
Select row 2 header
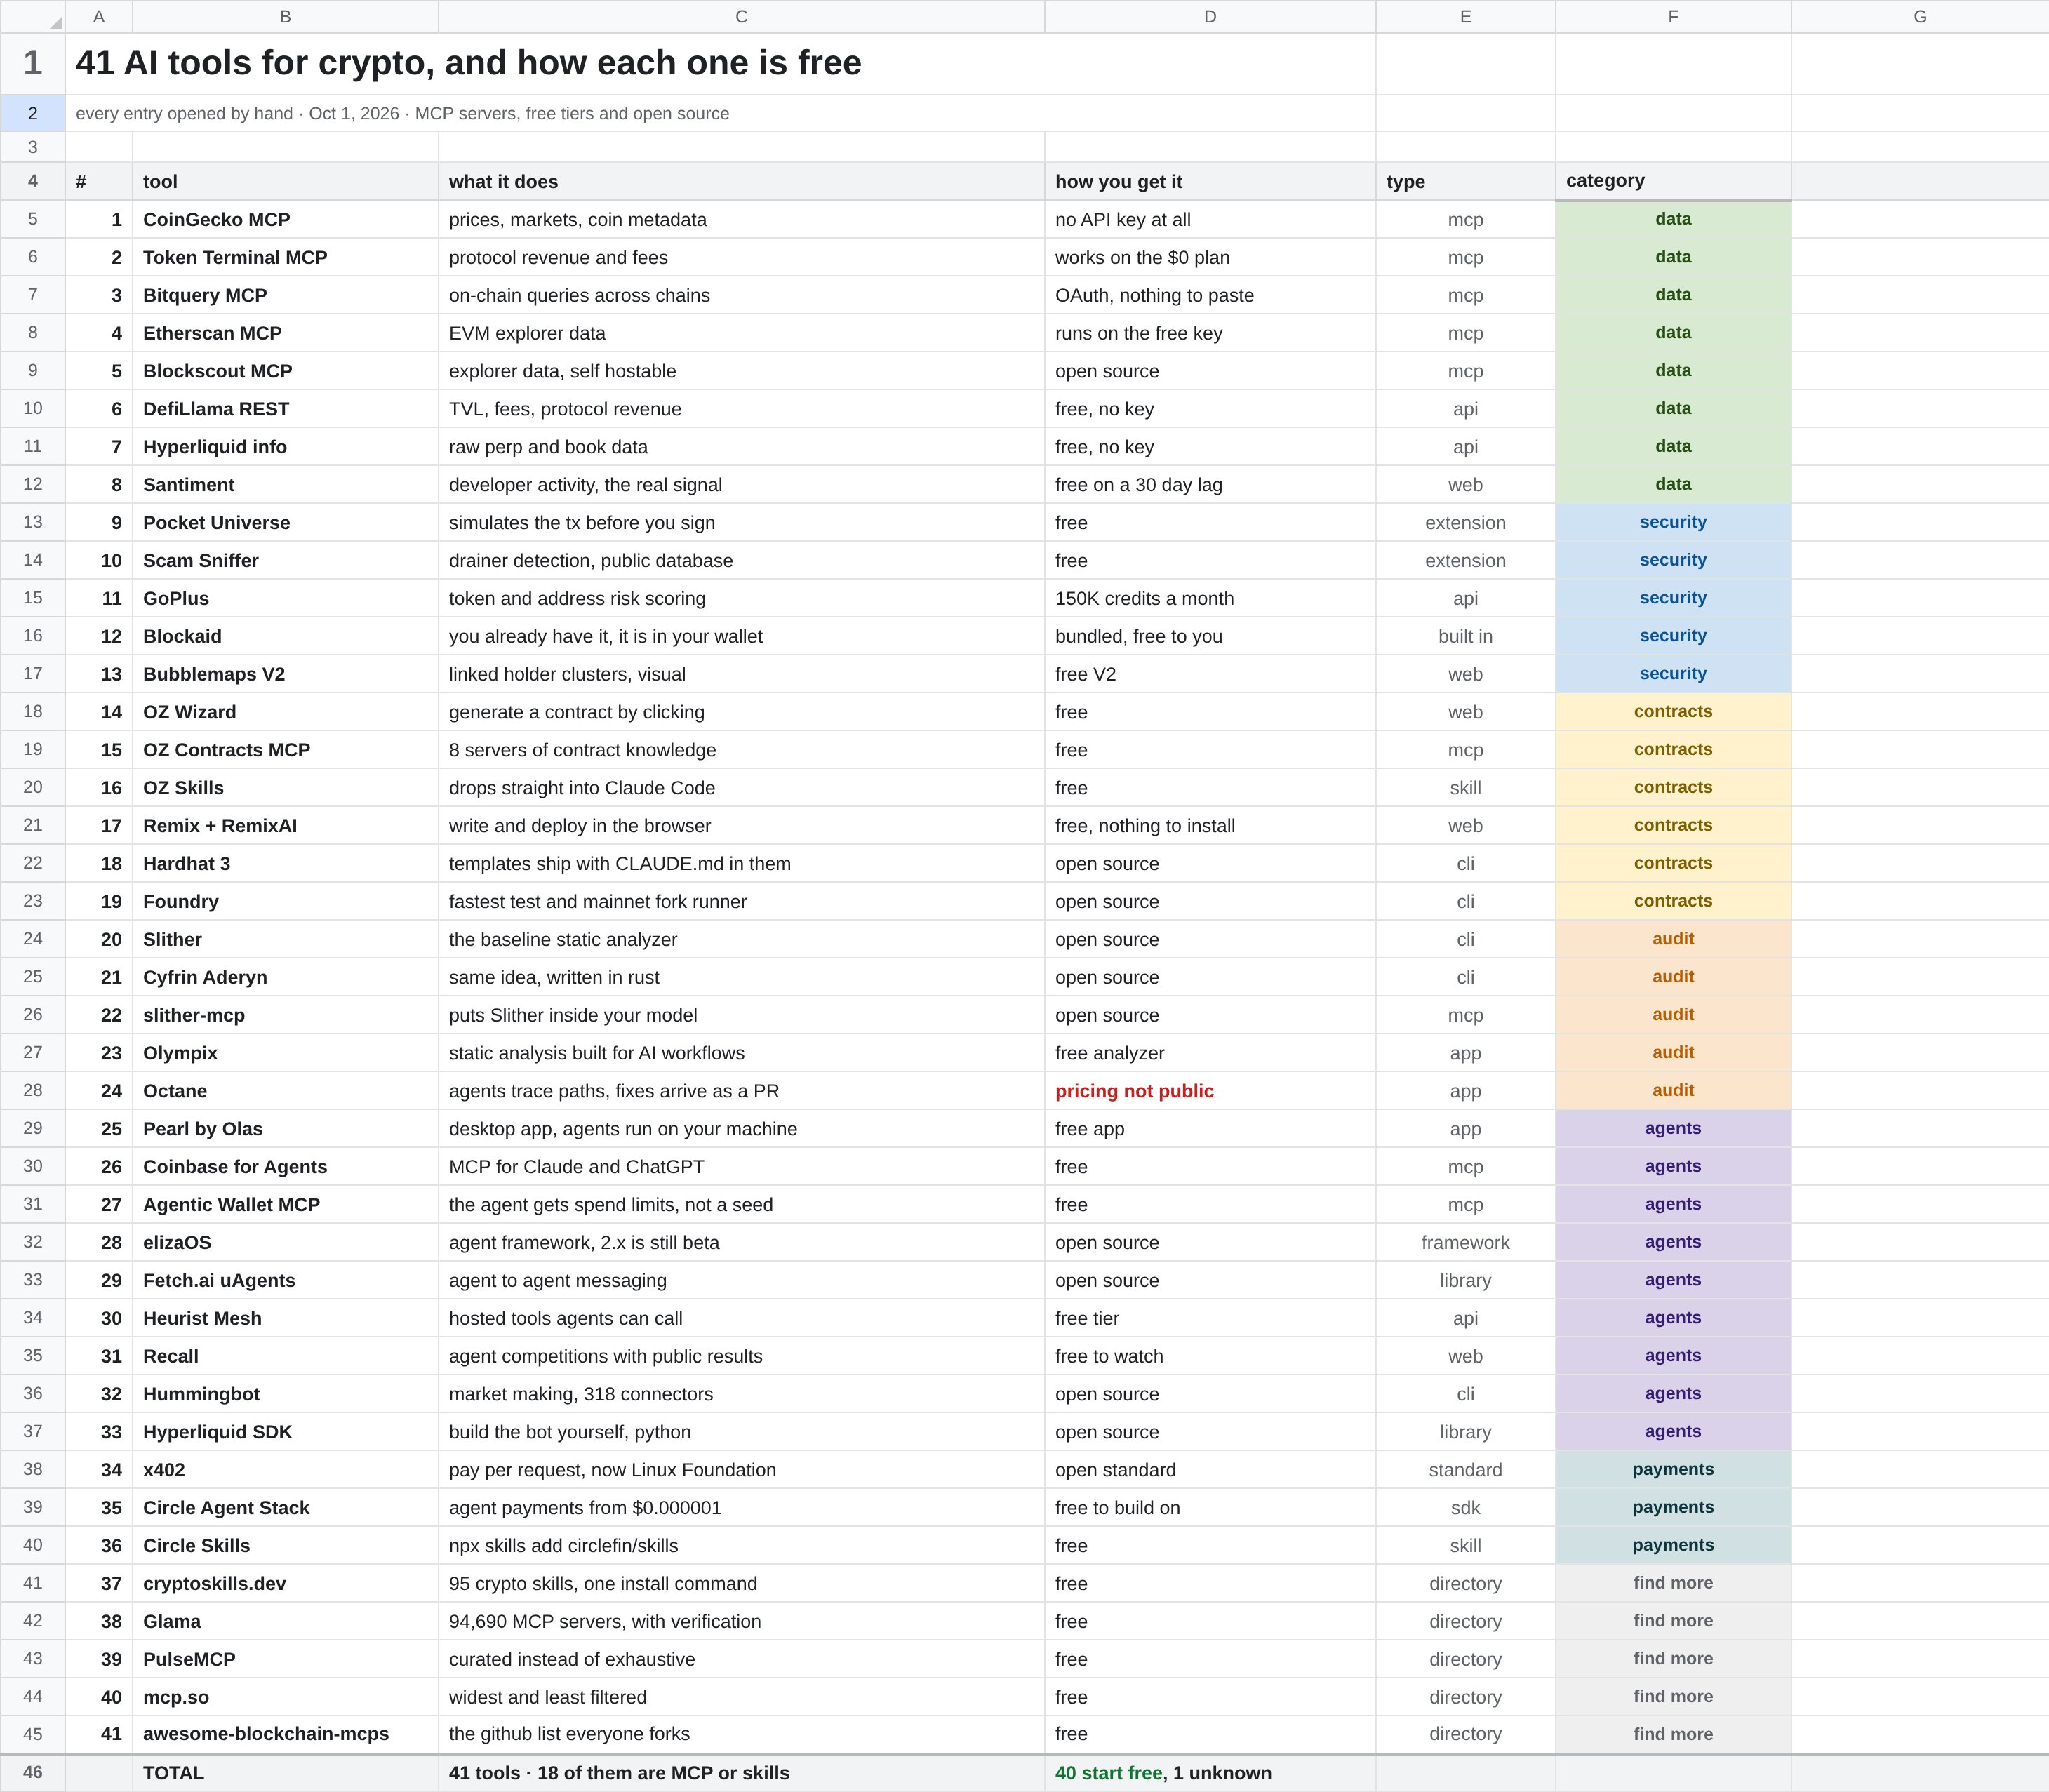coord(33,113)
